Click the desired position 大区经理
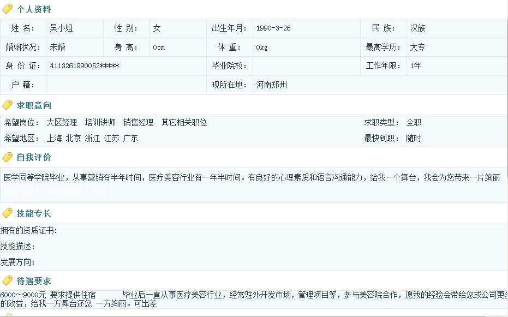 (x=62, y=123)
